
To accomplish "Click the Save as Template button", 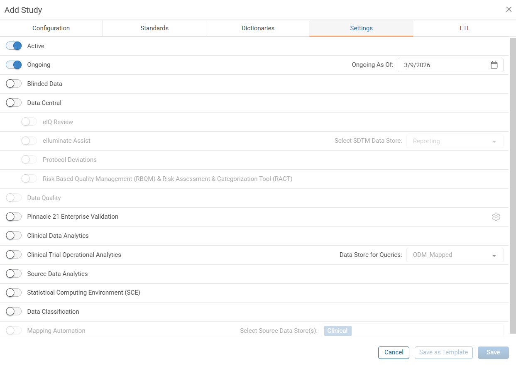I will click(x=444, y=352).
